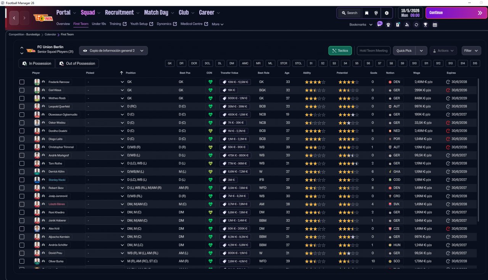Click the squad list vertical scrollbar
Viewport: 488px width, 280px height.
(x=478, y=150)
